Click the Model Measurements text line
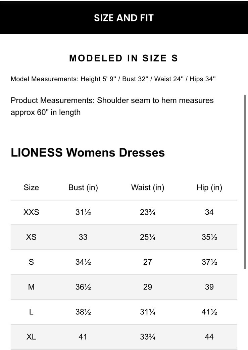Viewport: 248px width, 350px height. point(113,79)
